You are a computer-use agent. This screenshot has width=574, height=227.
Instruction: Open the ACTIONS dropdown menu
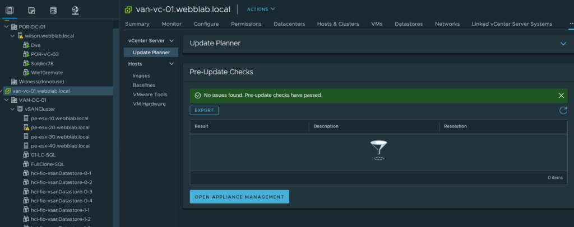click(261, 9)
